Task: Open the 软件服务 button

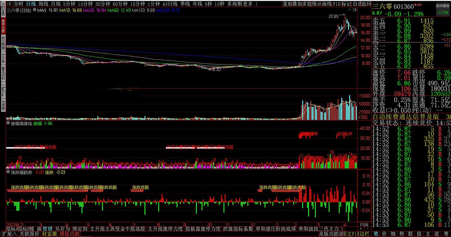Action: tap(443, 6)
